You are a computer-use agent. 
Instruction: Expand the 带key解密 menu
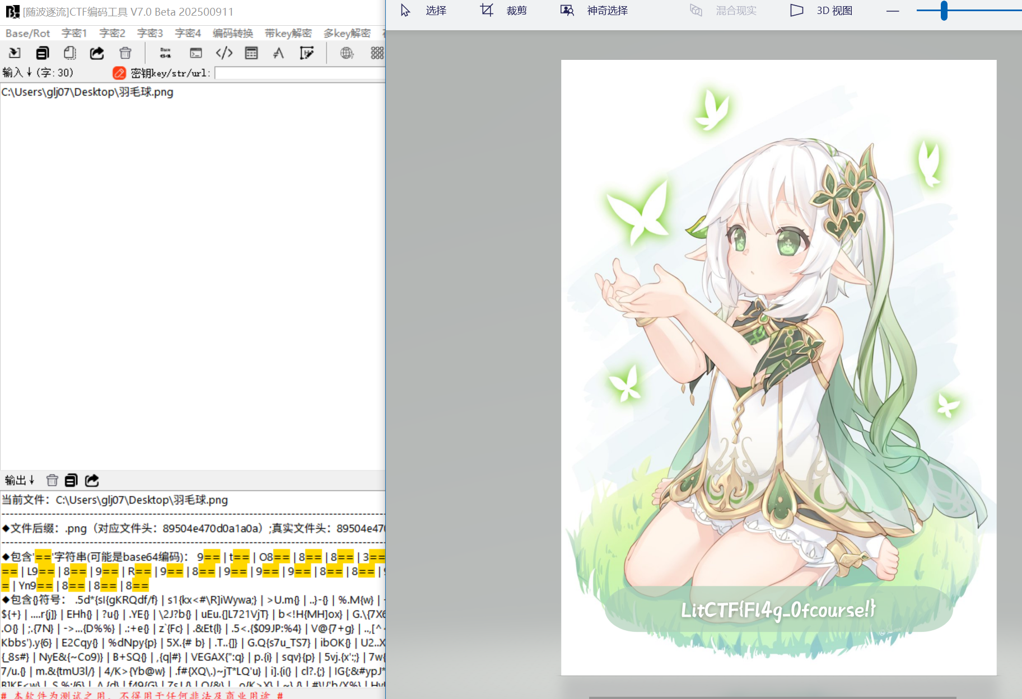tap(288, 34)
